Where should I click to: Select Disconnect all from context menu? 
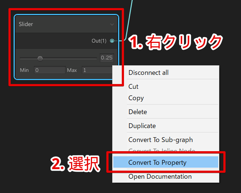[x=166, y=73]
